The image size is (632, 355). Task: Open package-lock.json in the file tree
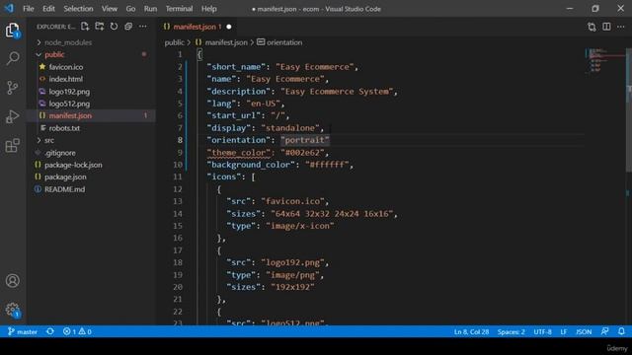[x=73, y=165]
